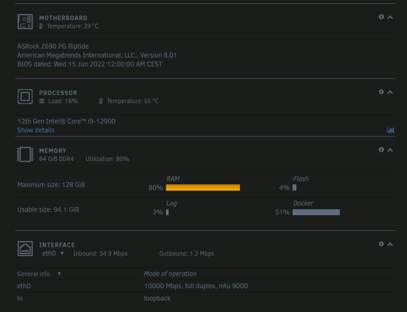Open the eth0 interface dropdown
This screenshot has width=407, height=312.
point(53,253)
